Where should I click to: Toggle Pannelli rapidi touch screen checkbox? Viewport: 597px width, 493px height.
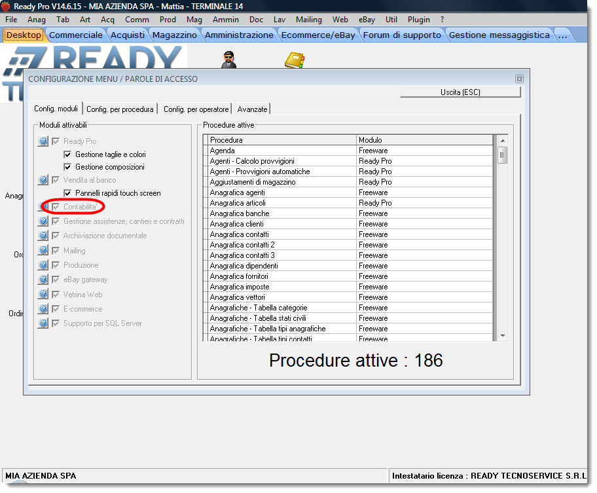pos(67,193)
